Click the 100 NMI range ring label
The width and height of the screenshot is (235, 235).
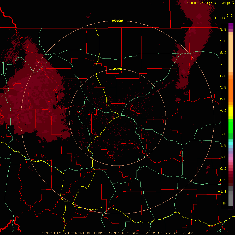[117, 21]
